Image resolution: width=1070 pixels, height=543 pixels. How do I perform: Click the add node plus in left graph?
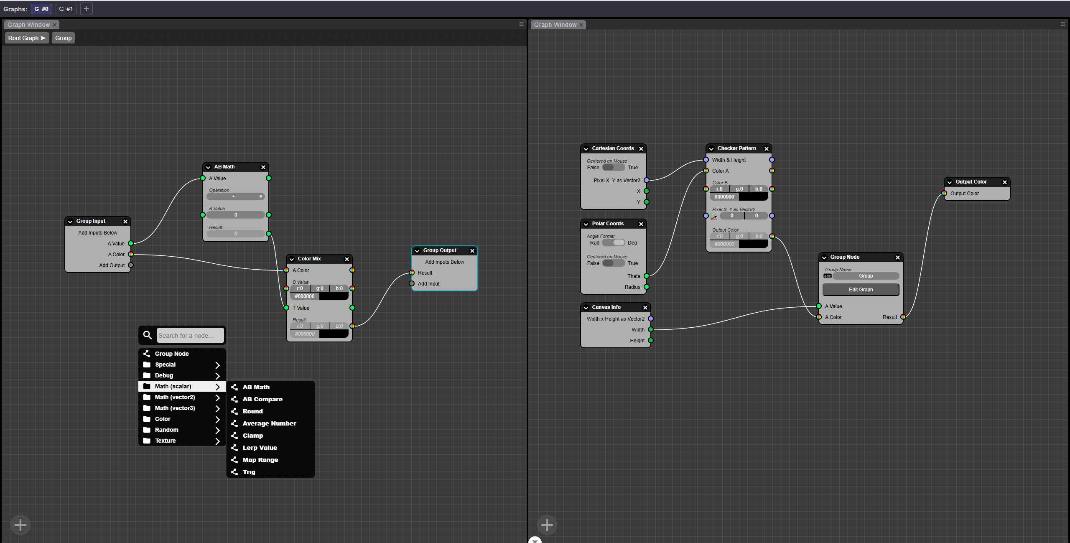tap(20, 525)
